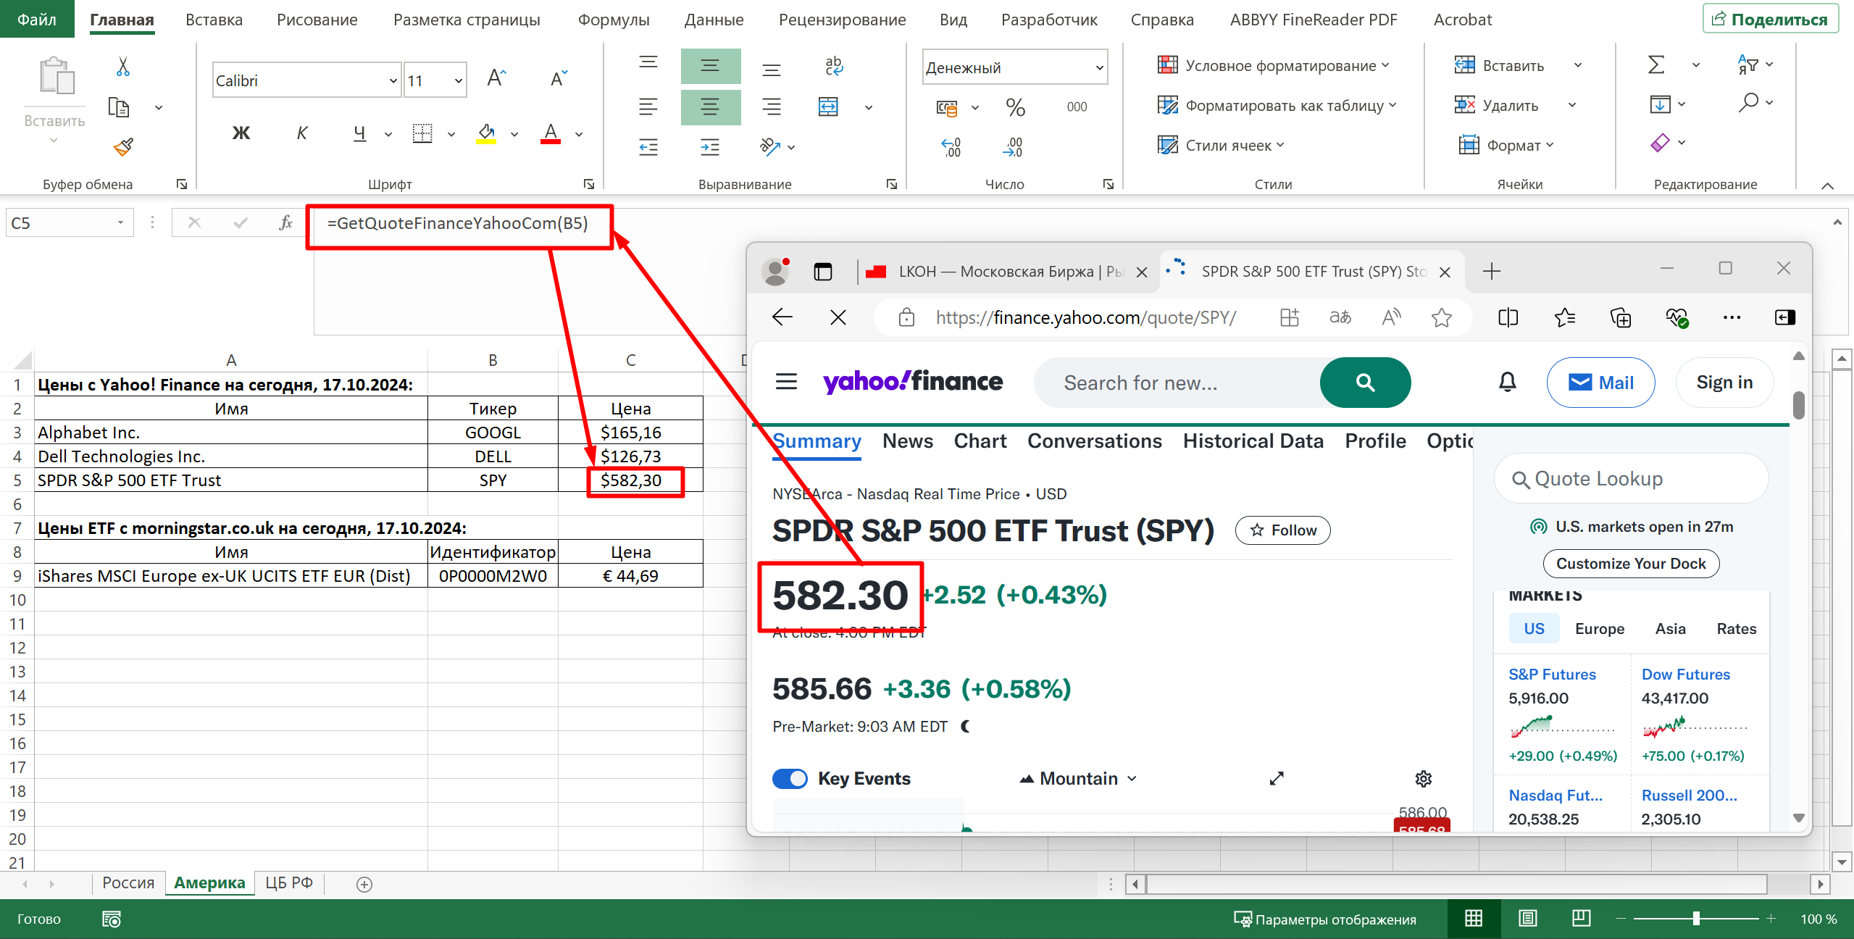Open the S&P Futures link
The width and height of the screenshot is (1854, 939).
[x=1552, y=675]
